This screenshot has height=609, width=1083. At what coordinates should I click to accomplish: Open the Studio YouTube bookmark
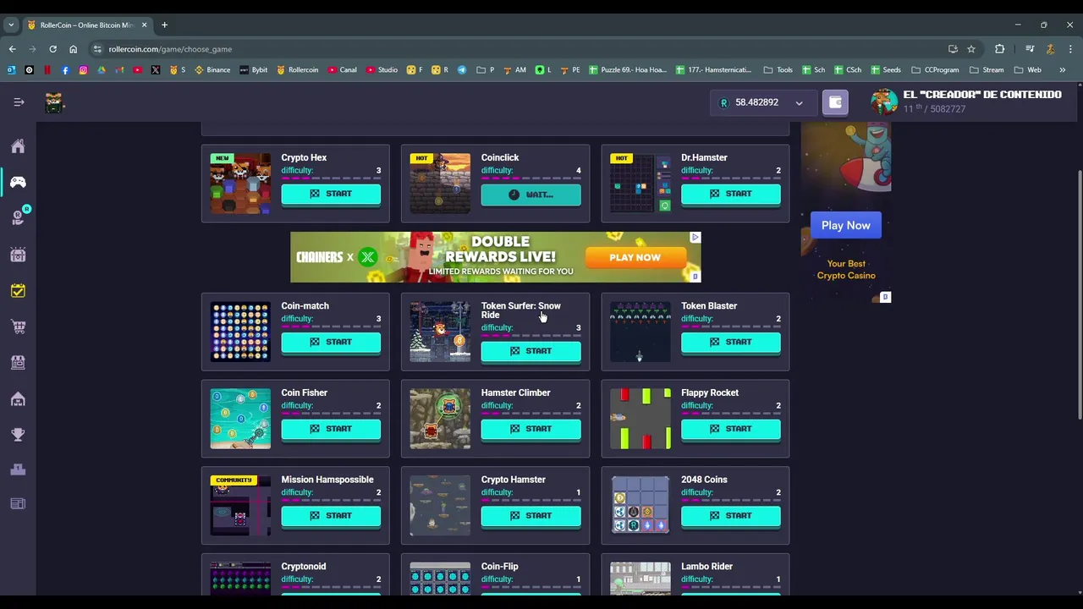pos(382,70)
